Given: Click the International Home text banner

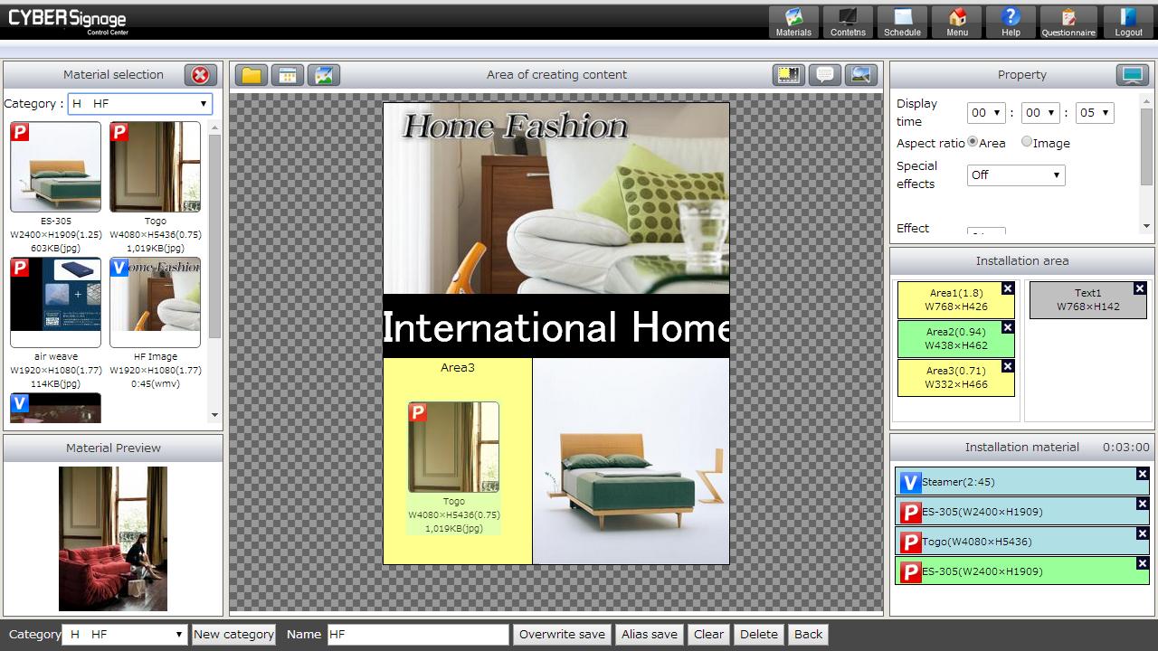Looking at the screenshot, I should (555, 326).
